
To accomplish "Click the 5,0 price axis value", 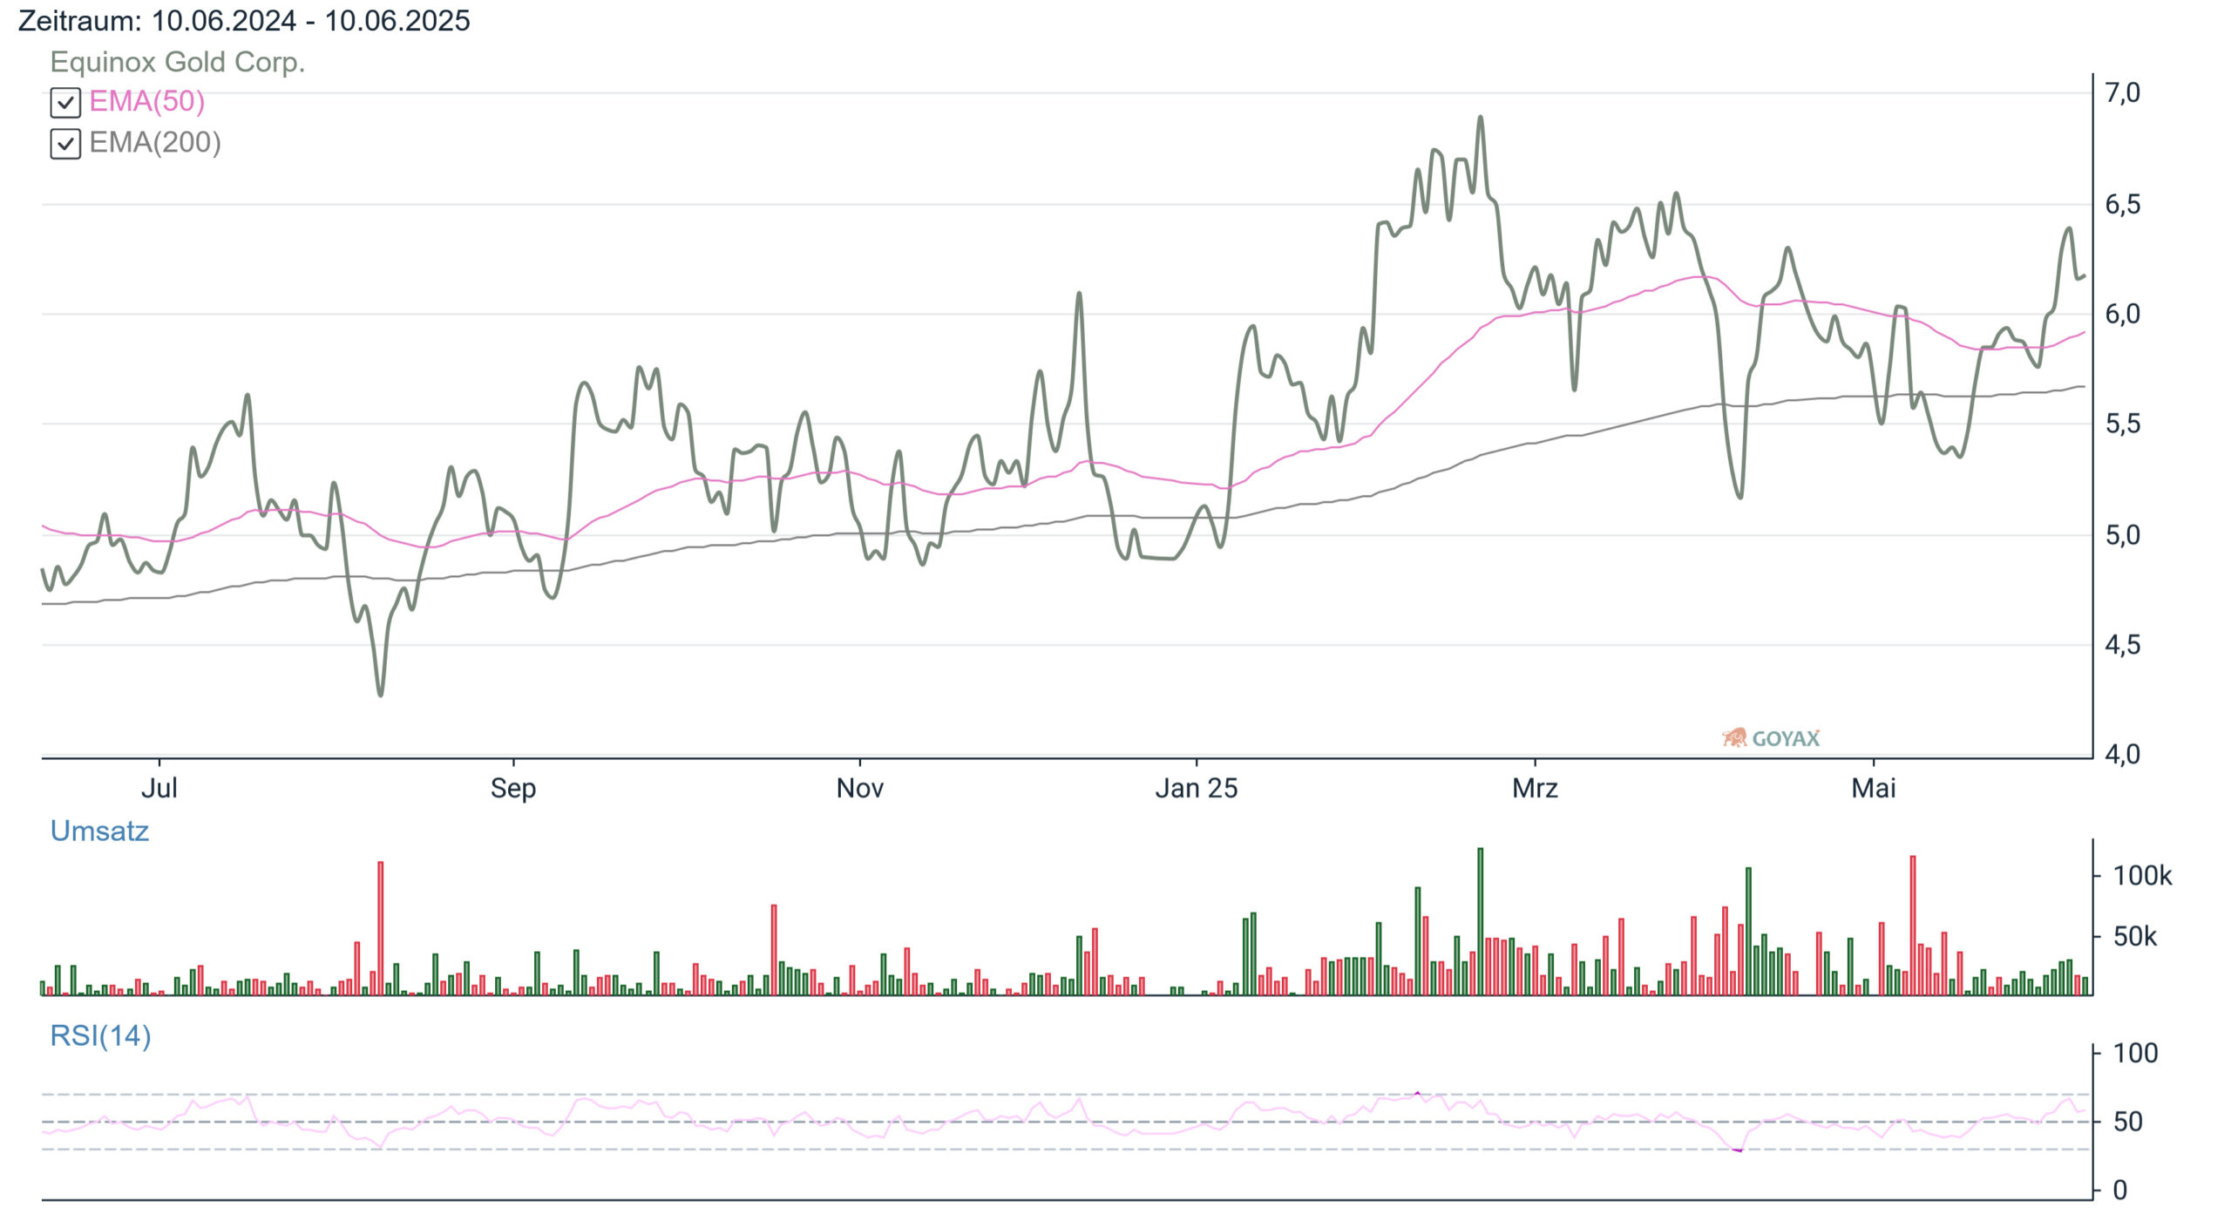I will click(x=2123, y=535).
